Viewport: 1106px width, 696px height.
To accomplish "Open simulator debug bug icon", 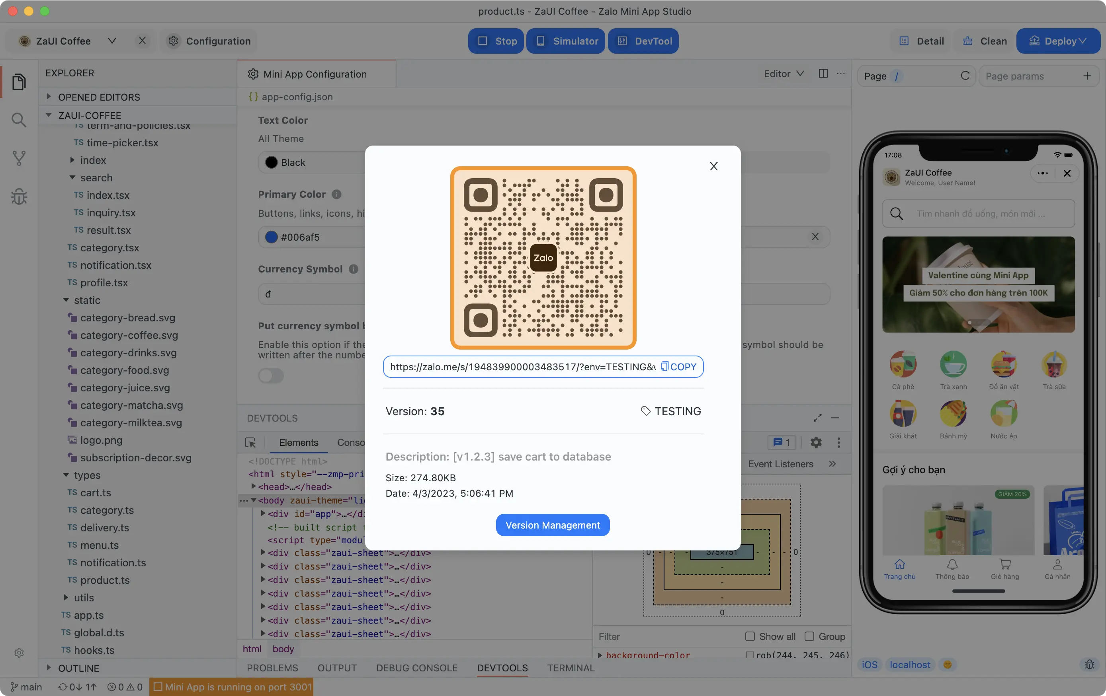I will pos(1089,664).
